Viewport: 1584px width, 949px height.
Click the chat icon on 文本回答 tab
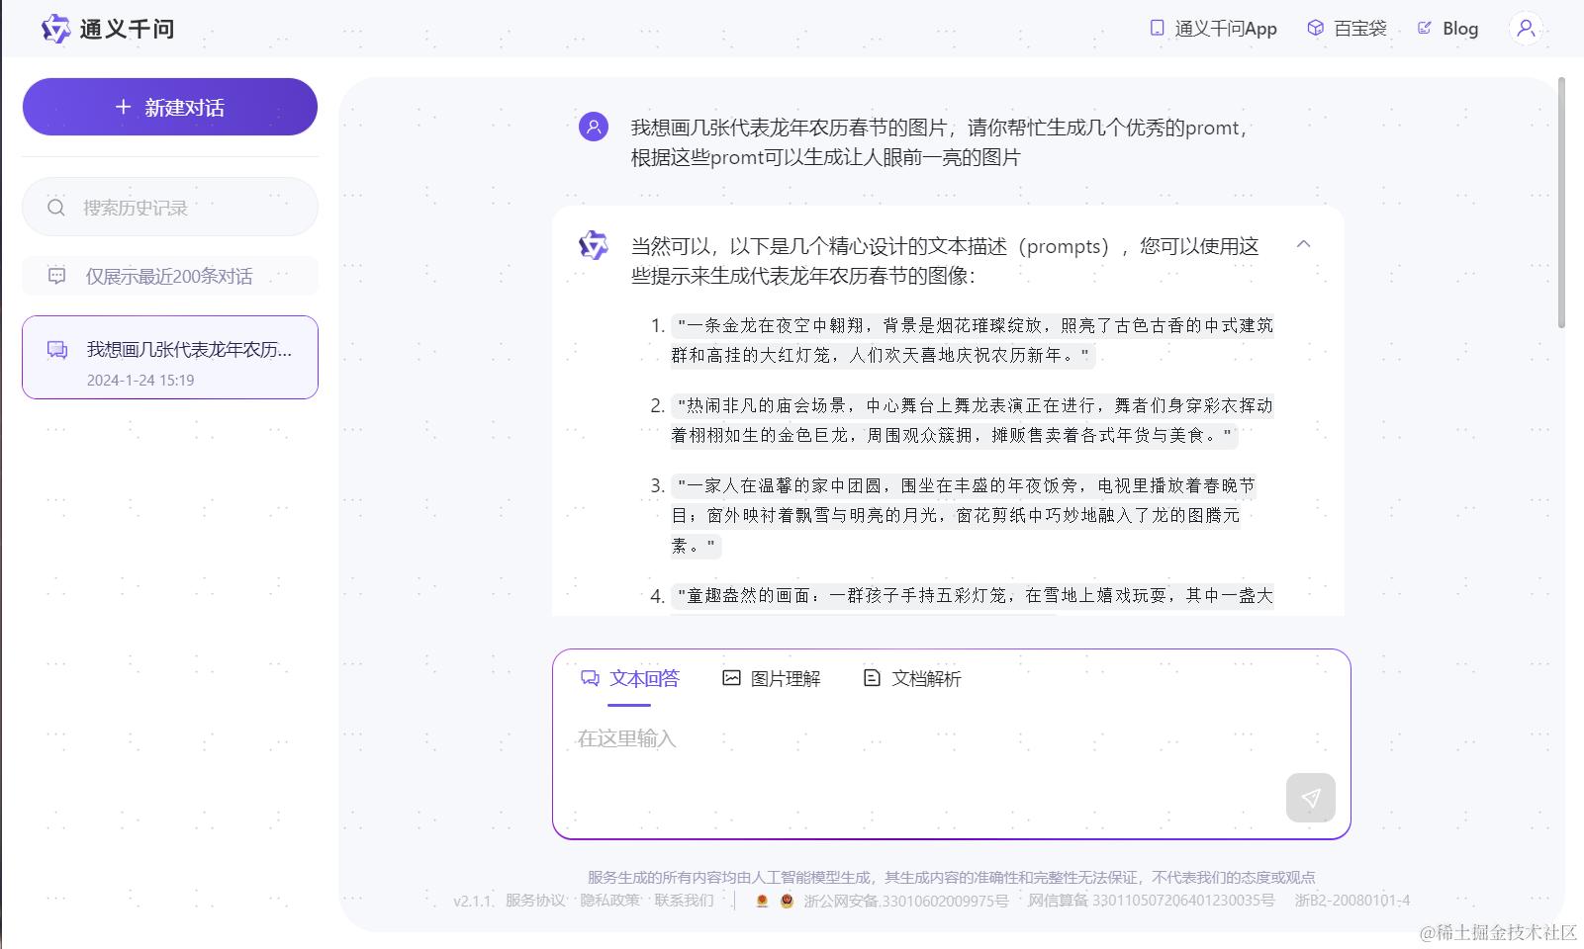click(x=590, y=678)
